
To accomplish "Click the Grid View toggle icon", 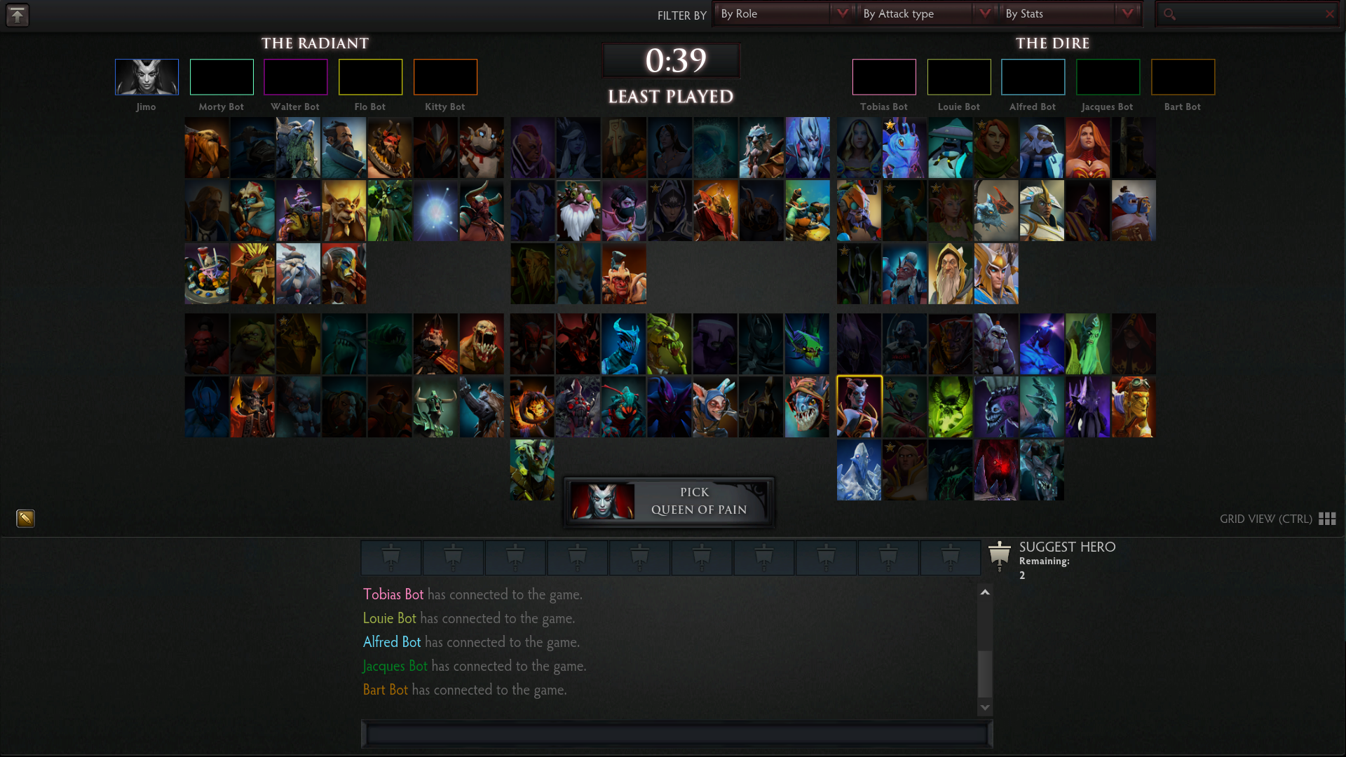I will tap(1328, 519).
